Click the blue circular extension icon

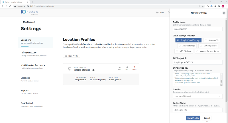211,6
